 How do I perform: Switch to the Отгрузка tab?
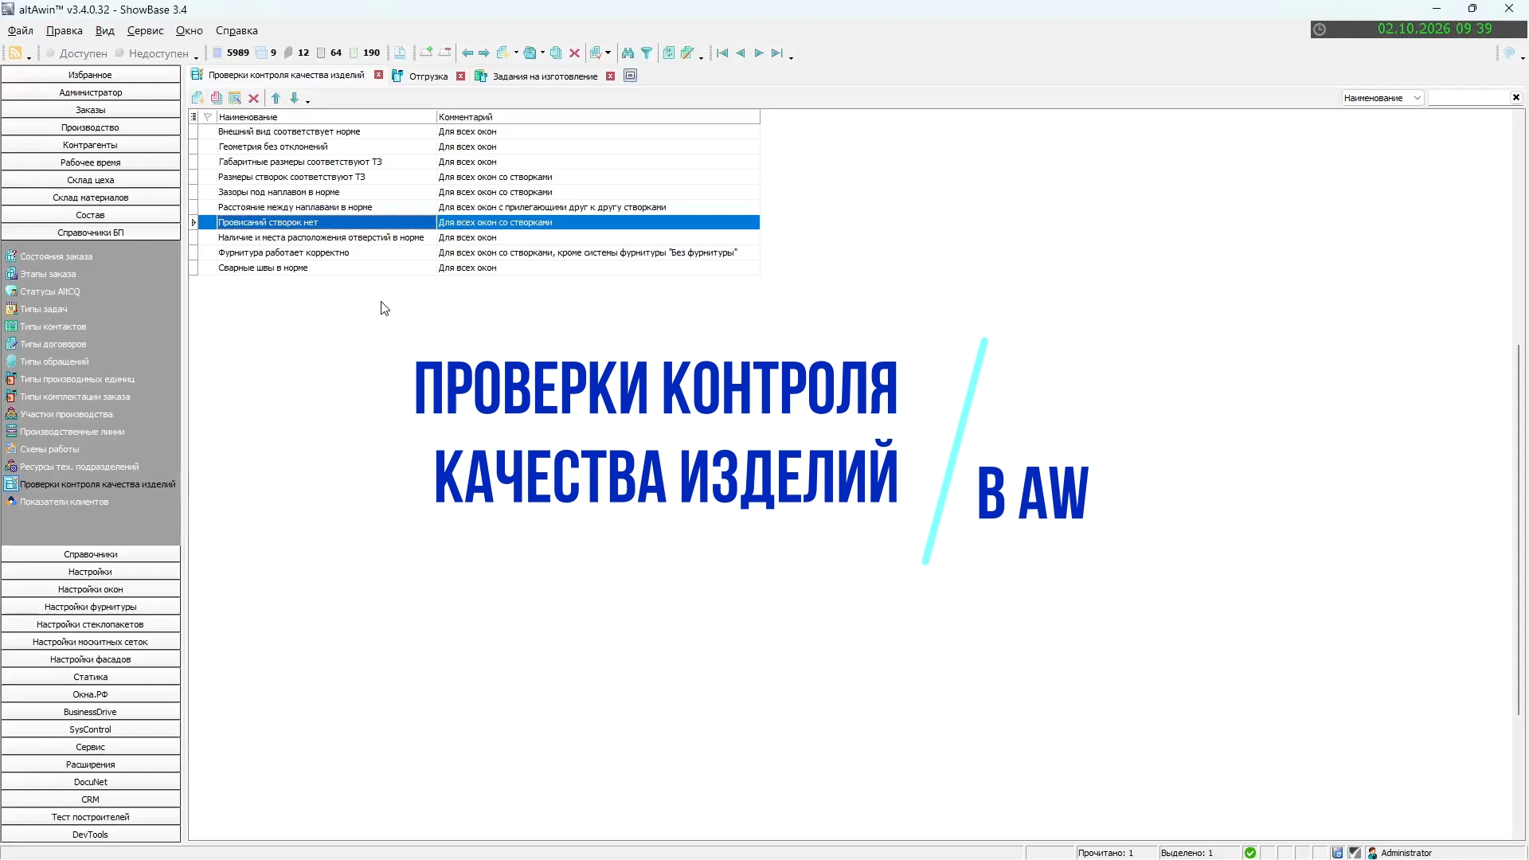point(428,76)
